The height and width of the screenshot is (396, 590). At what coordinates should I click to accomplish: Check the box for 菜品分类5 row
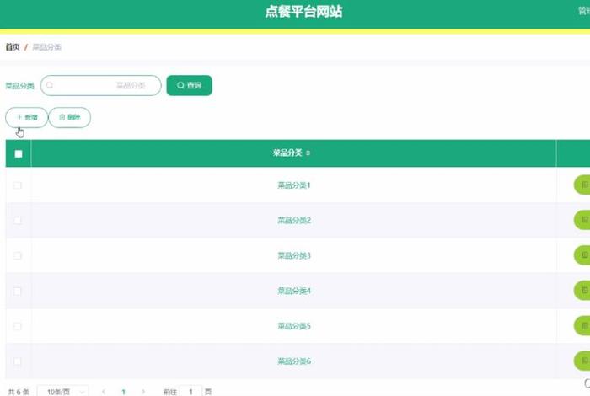[18, 326]
